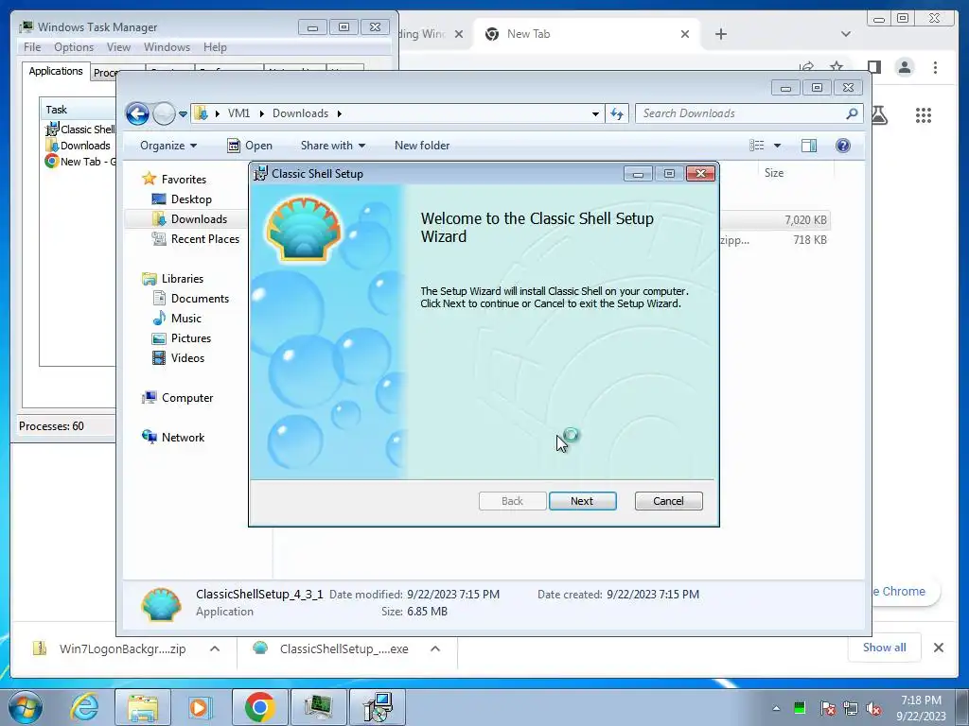This screenshot has width=969, height=726.
Task: Open Task Manager View menu
Action: [118, 47]
